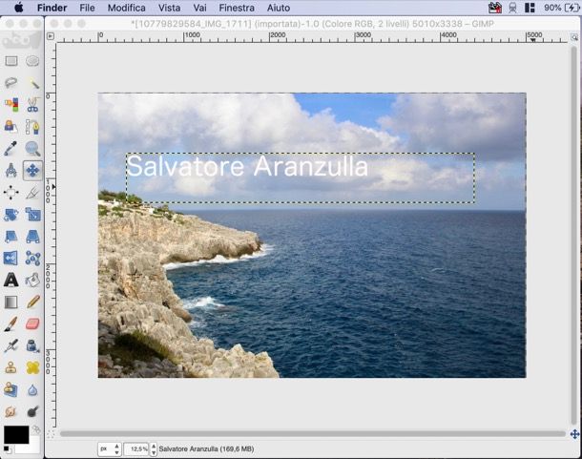
Task: Open the Vai menu
Action: tap(199, 8)
